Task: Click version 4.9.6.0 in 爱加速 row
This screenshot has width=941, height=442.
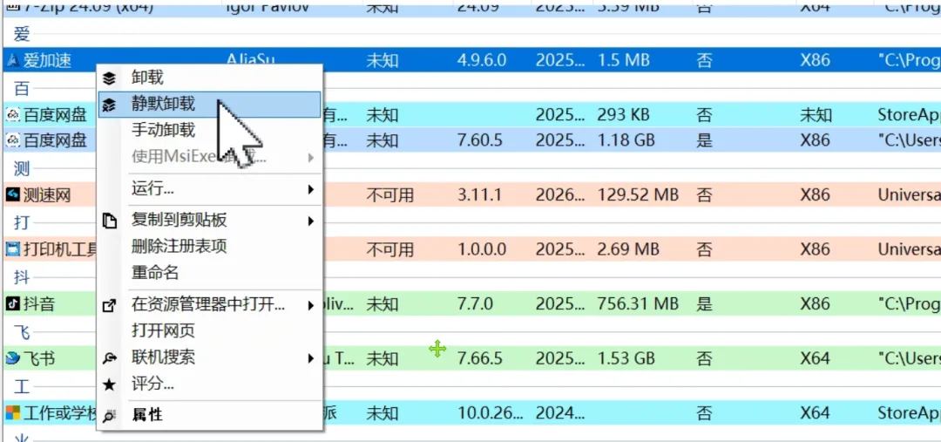Action: [x=482, y=60]
